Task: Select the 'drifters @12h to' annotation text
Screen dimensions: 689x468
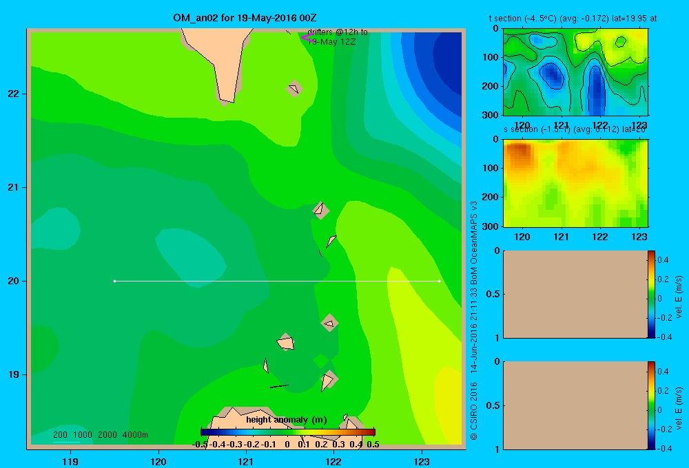Action: coord(338,32)
